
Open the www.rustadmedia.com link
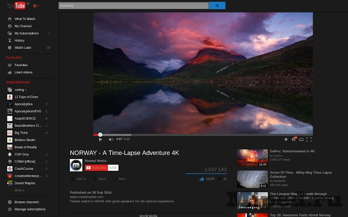pos(85,197)
